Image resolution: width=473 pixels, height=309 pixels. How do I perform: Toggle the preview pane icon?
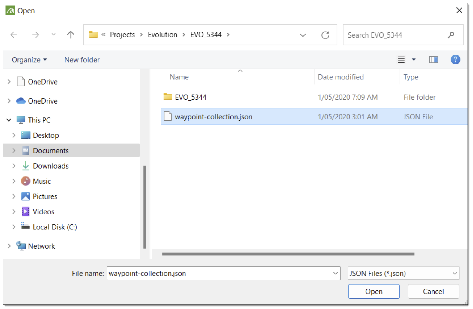pyautogui.click(x=433, y=60)
